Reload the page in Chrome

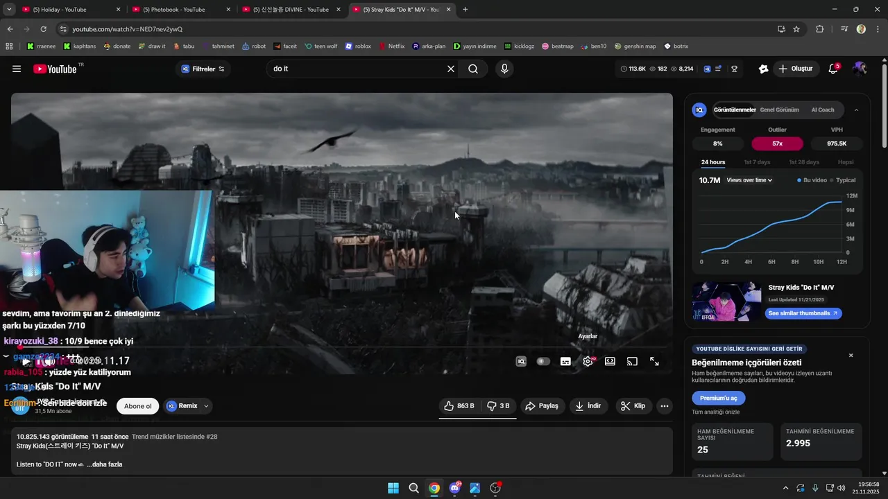point(44,29)
